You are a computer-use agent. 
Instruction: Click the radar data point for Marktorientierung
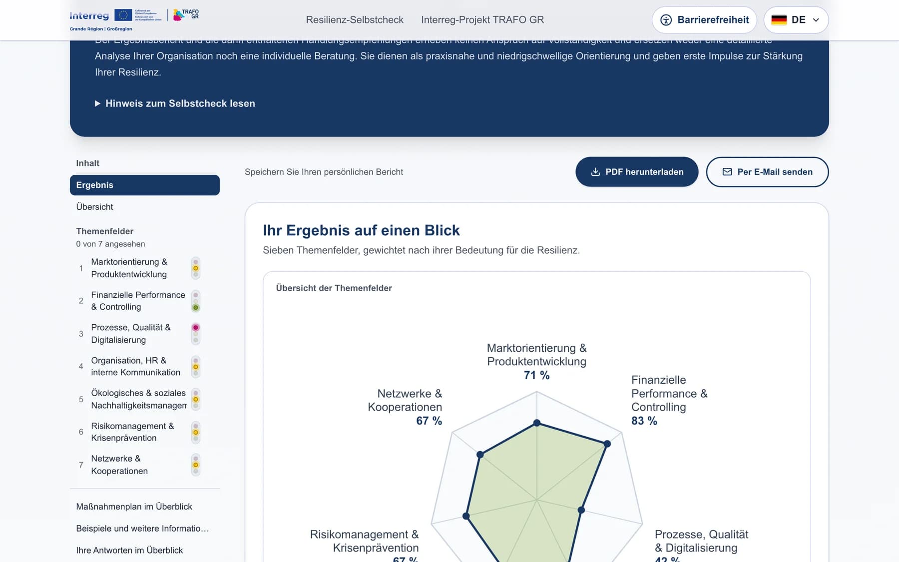click(x=537, y=423)
